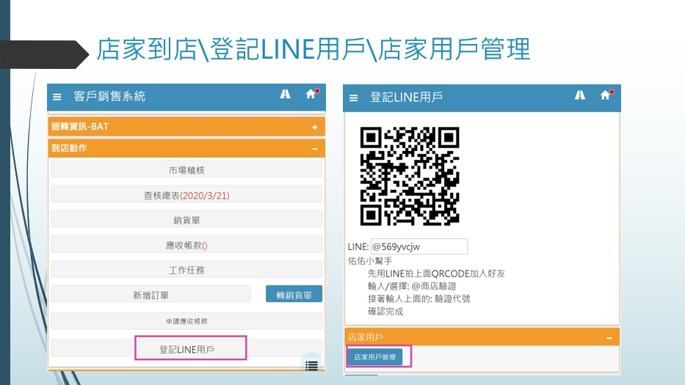
Task: Click the LINE QR code image
Action: 409,176
